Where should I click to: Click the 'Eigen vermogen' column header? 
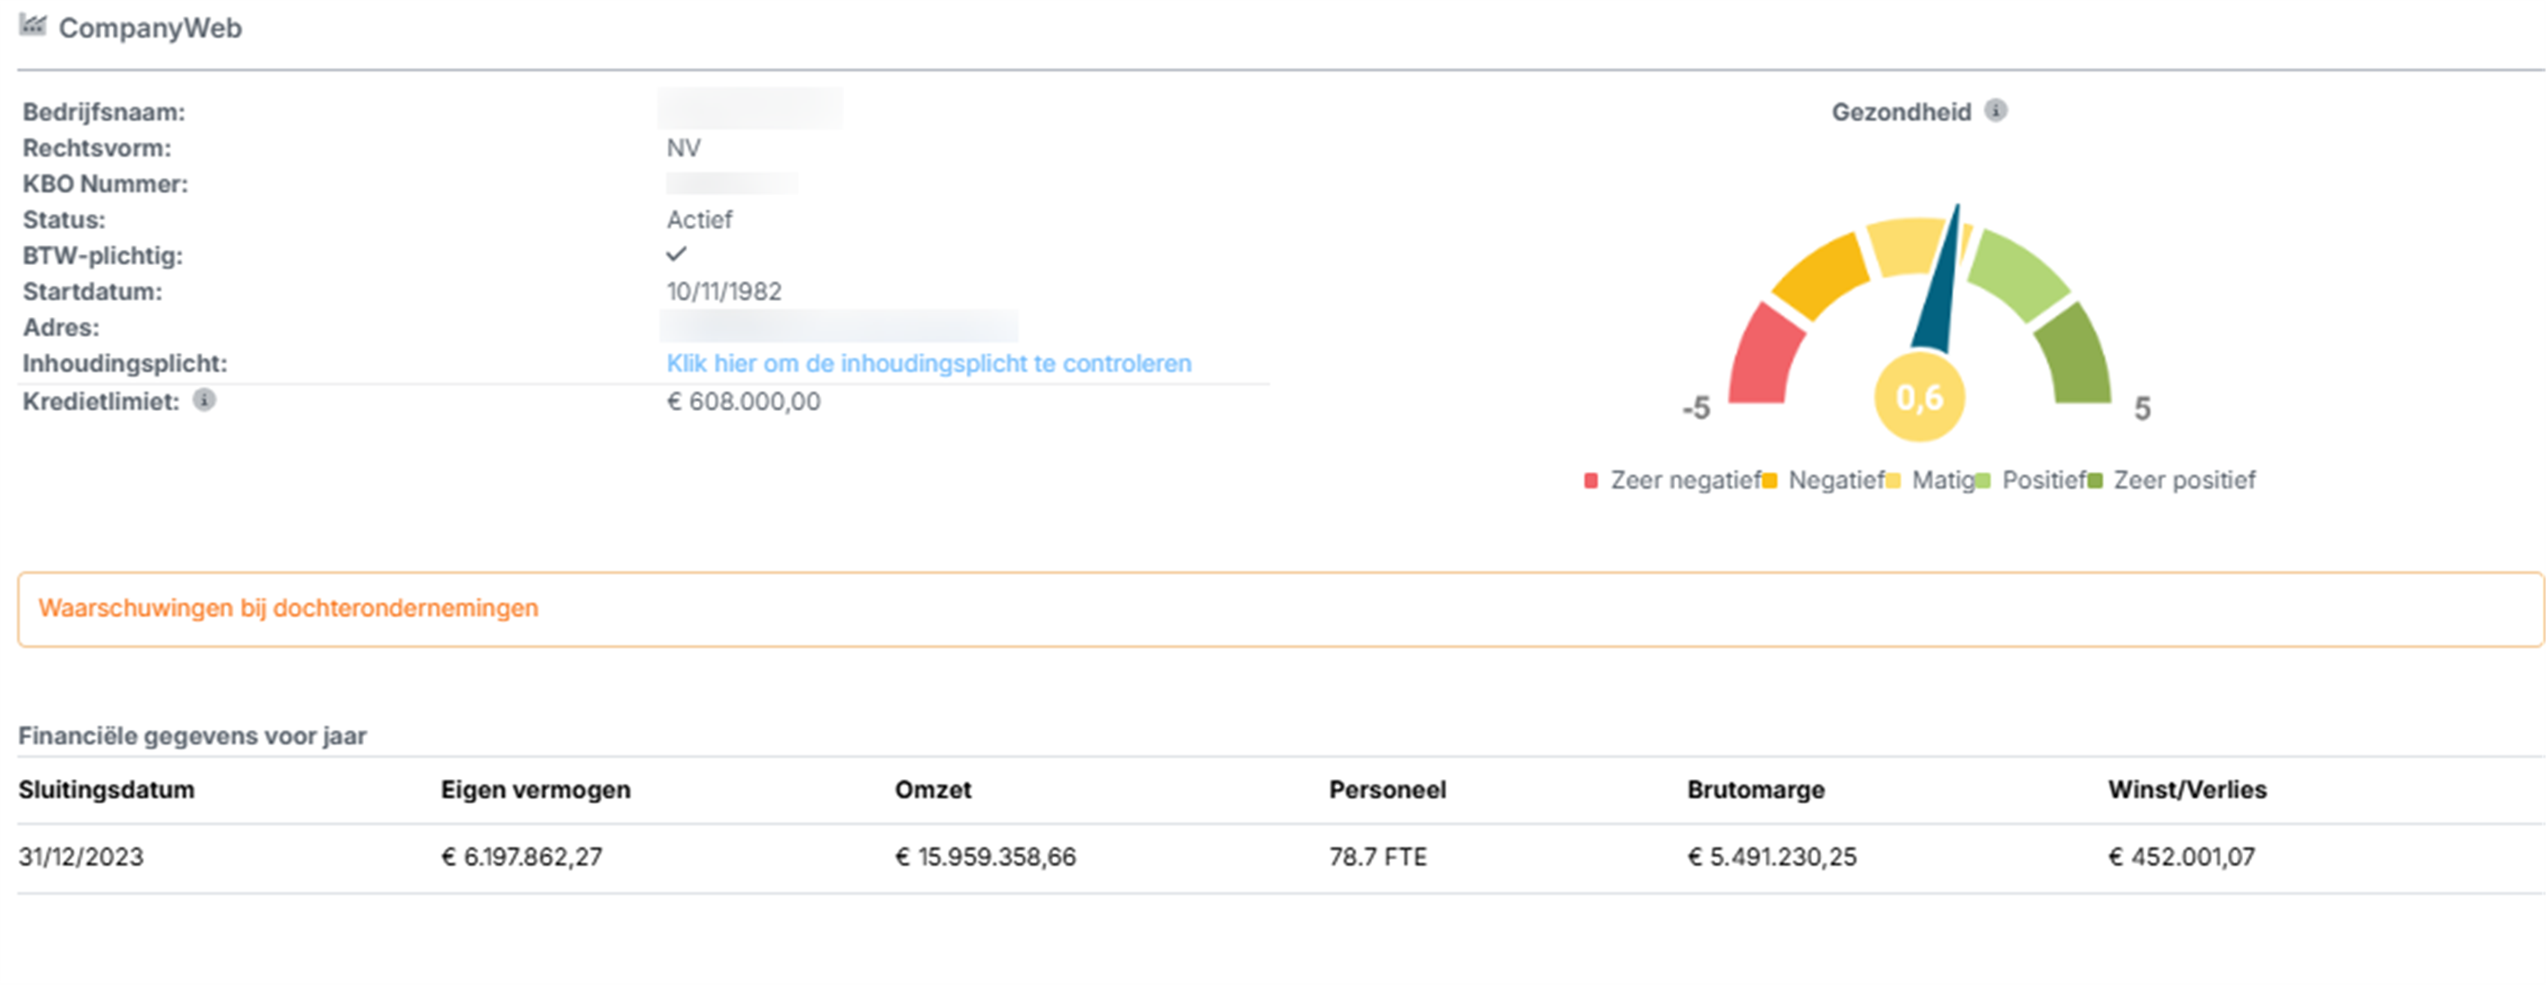(535, 790)
